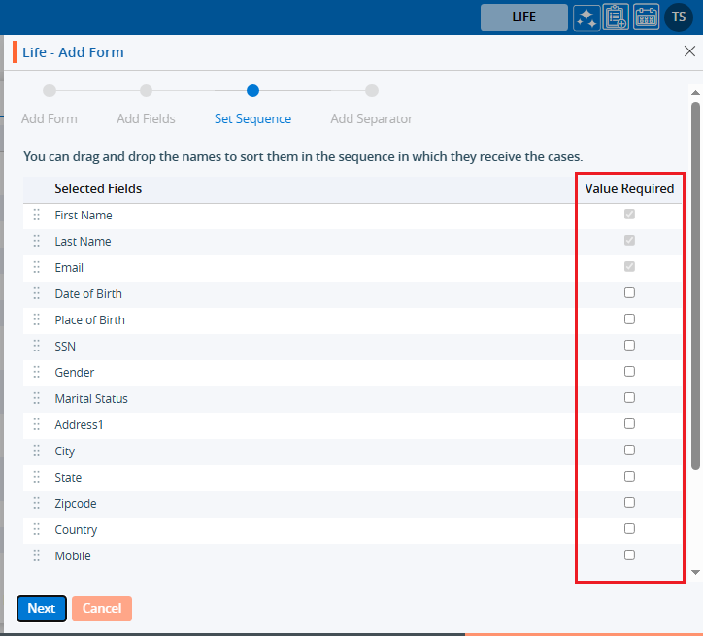703x636 pixels.
Task: Click the drag handle beside Zipcode
Action: point(37,504)
